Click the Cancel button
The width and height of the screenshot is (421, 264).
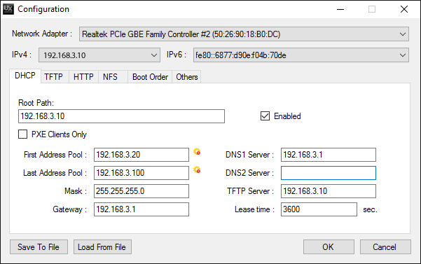click(385, 246)
